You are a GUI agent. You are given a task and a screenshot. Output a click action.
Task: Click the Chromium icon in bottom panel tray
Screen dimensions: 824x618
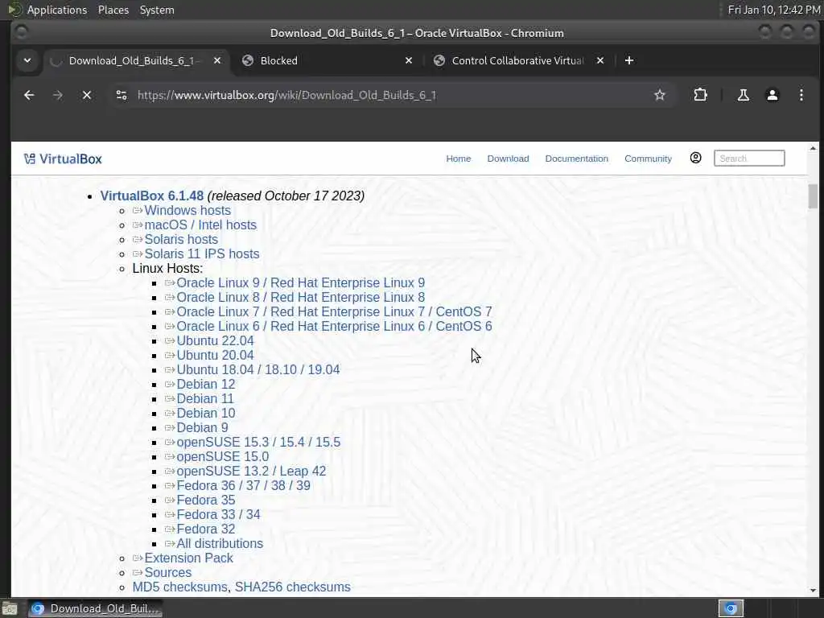click(x=731, y=608)
